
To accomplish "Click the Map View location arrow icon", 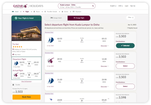I will 13,54.
